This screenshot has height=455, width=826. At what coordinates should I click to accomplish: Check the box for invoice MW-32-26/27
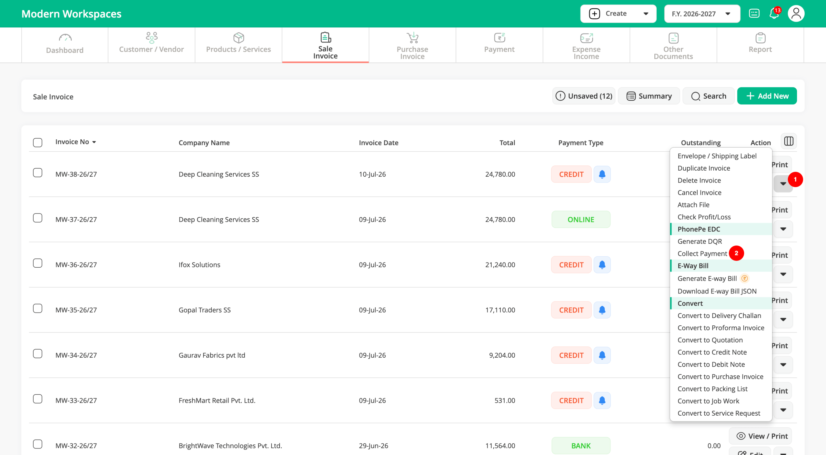click(38, 444)
